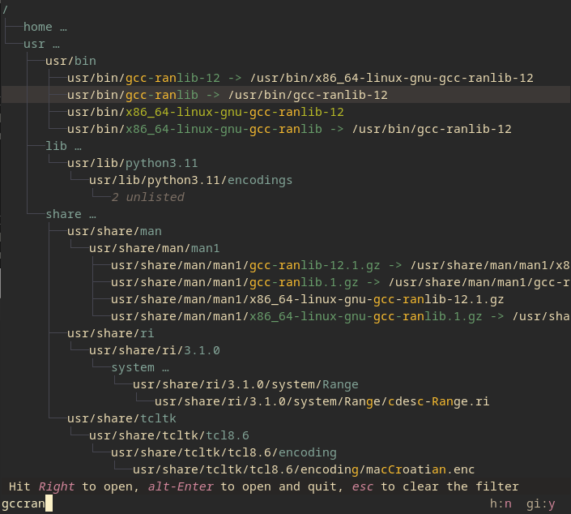
Task: Select cdesc-Range.ri file row
Action: click(x=322, y=402)
